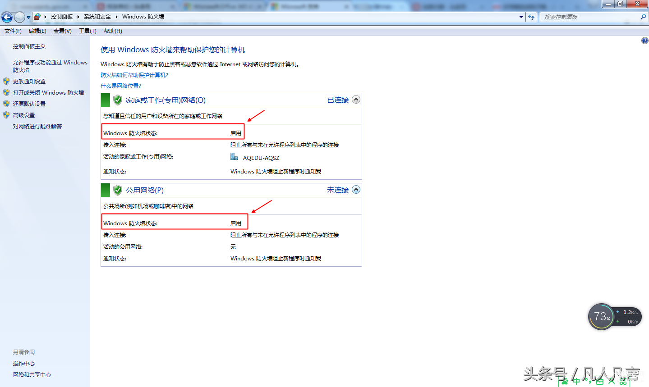Click the blue help question mark icon
Image resolution: width=649 pixels, height=387 pixels.
click(645, 41)
